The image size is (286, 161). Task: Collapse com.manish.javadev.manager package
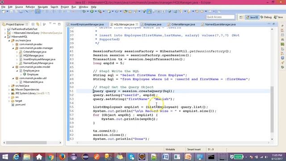tap(13, 48)
